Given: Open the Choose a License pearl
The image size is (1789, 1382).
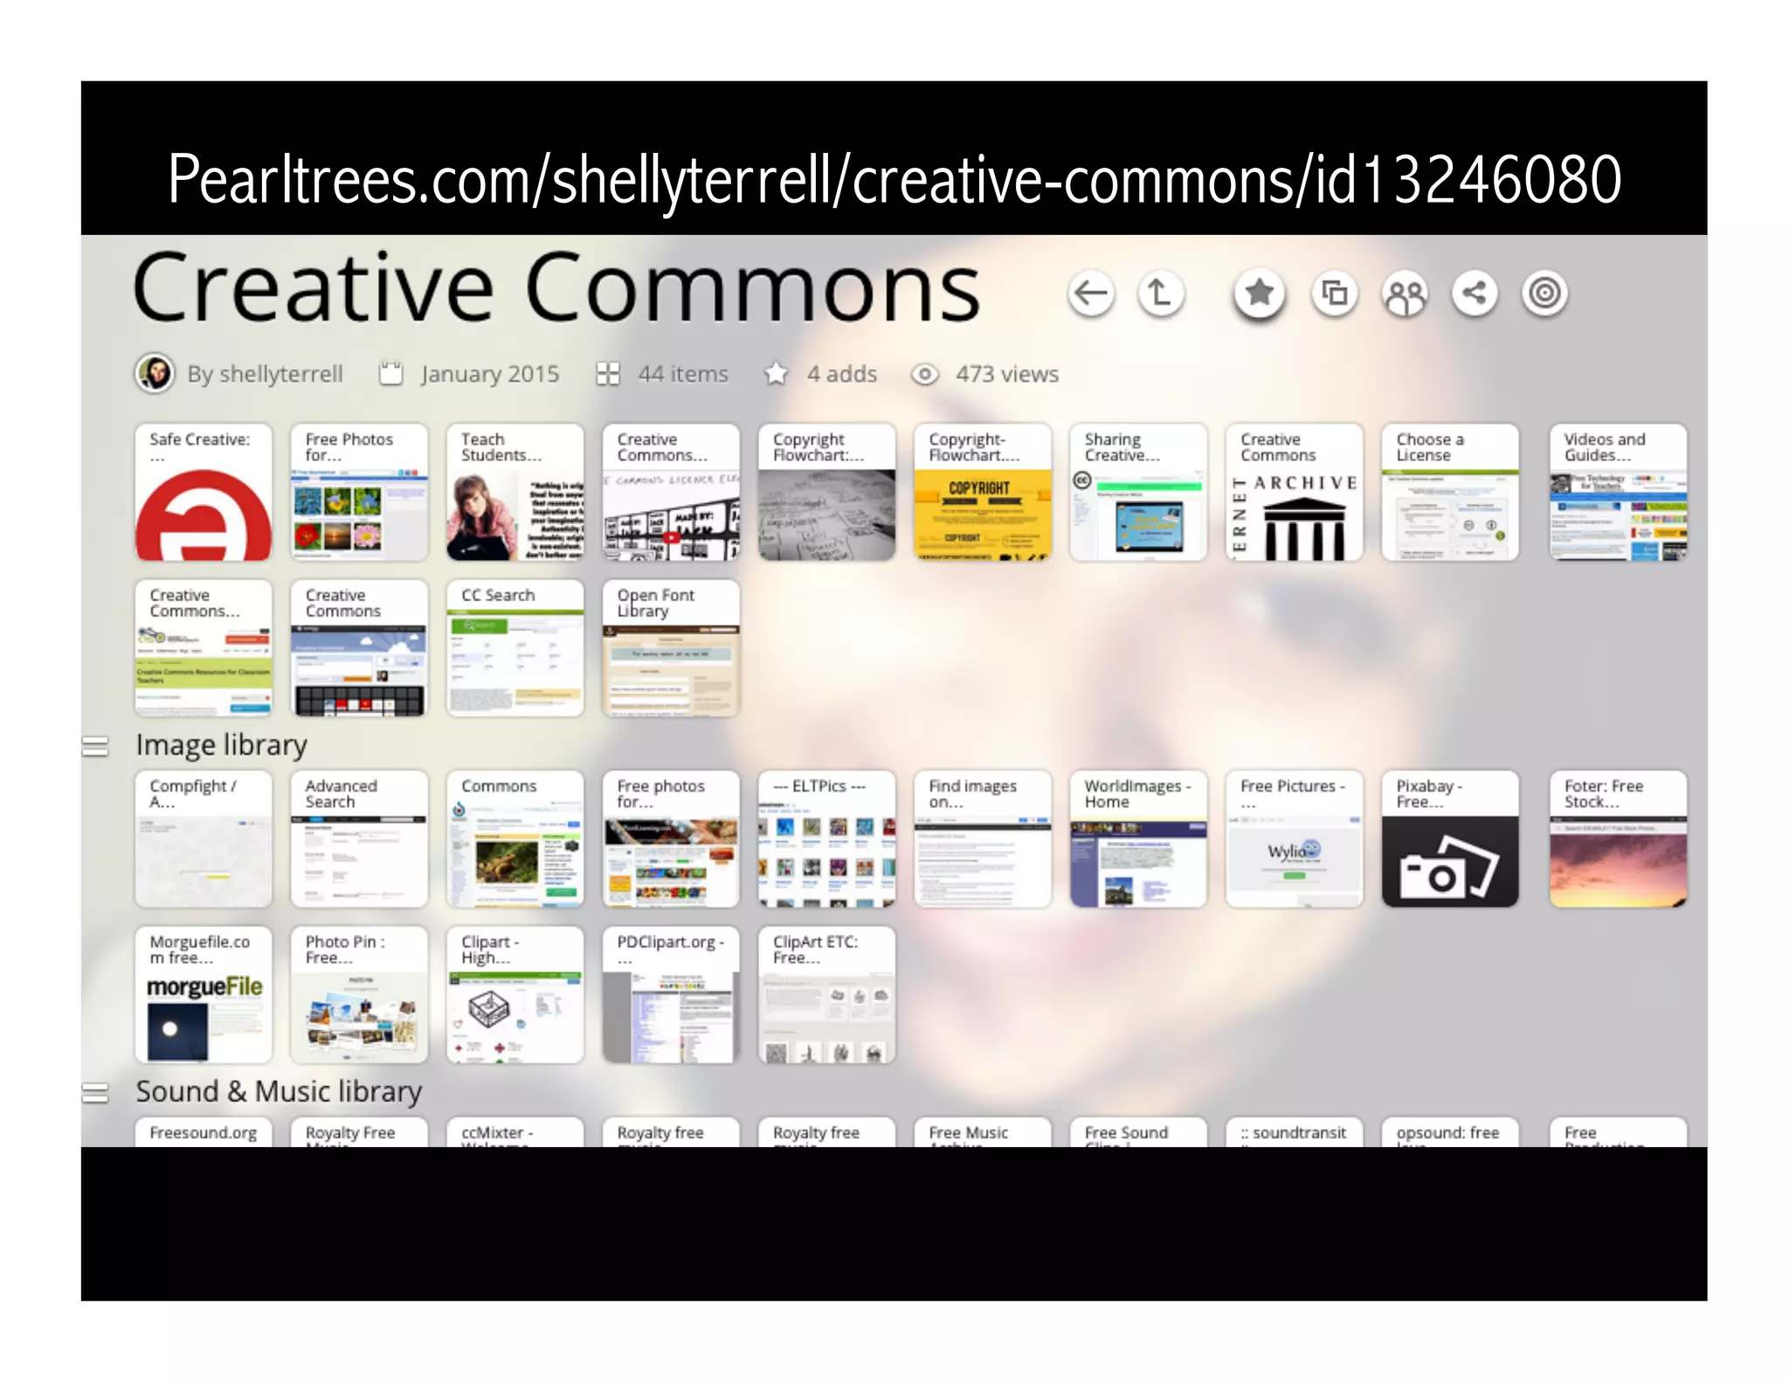Looking at the screenshot, I should [1449, 493].
